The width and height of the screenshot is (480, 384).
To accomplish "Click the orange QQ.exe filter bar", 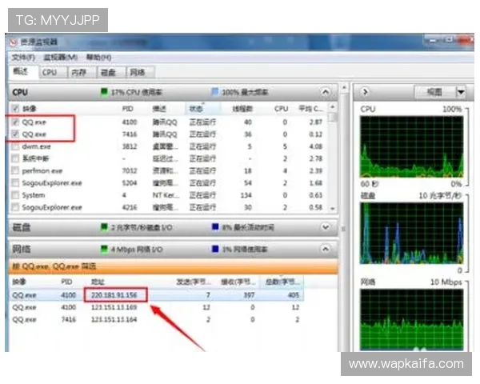I will [x=174, y=266].
